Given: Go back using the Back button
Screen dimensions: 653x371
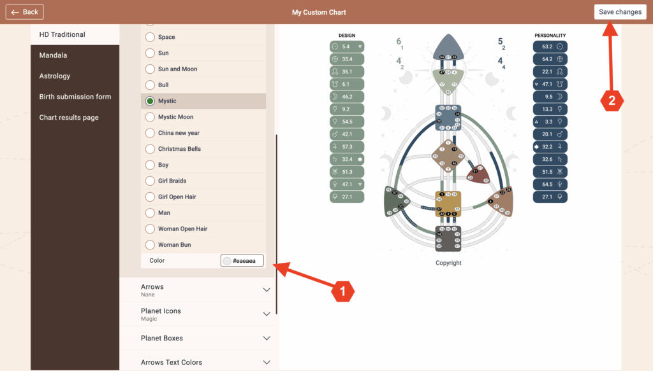Looking at the screenshot, I should (25, 12).
